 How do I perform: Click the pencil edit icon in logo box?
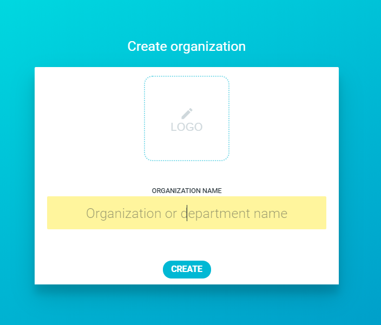tap(187, 114)
